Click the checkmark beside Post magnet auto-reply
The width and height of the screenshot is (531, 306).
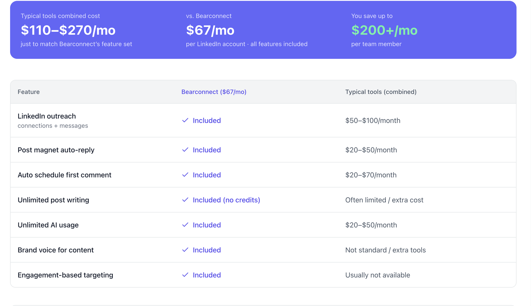[185, 150]
